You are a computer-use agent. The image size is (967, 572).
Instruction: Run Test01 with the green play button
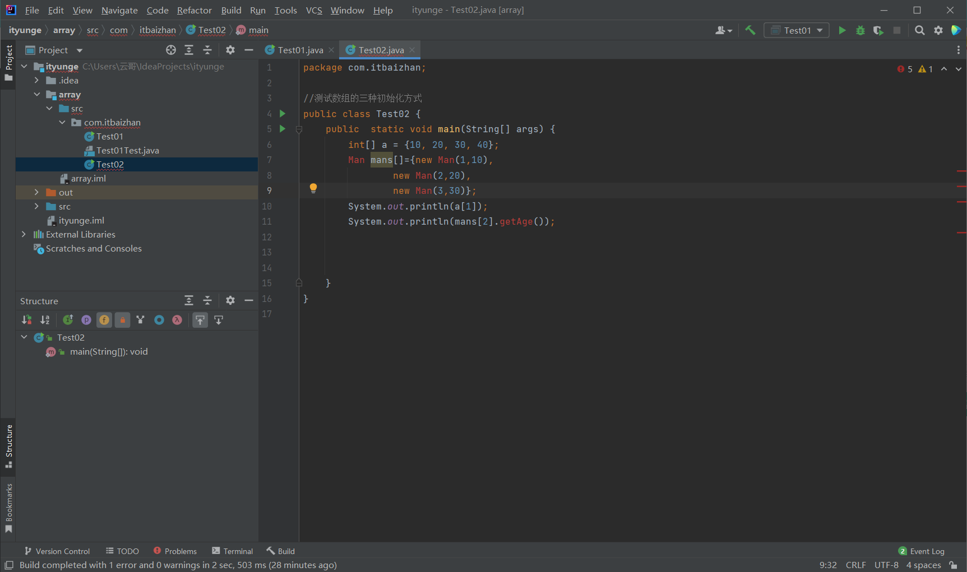click(x=842, y=30)
